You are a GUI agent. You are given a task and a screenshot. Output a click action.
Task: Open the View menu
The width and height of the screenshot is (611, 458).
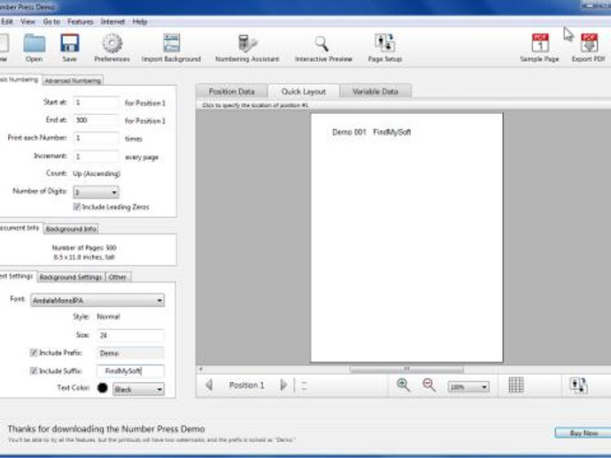pos(27,22)
